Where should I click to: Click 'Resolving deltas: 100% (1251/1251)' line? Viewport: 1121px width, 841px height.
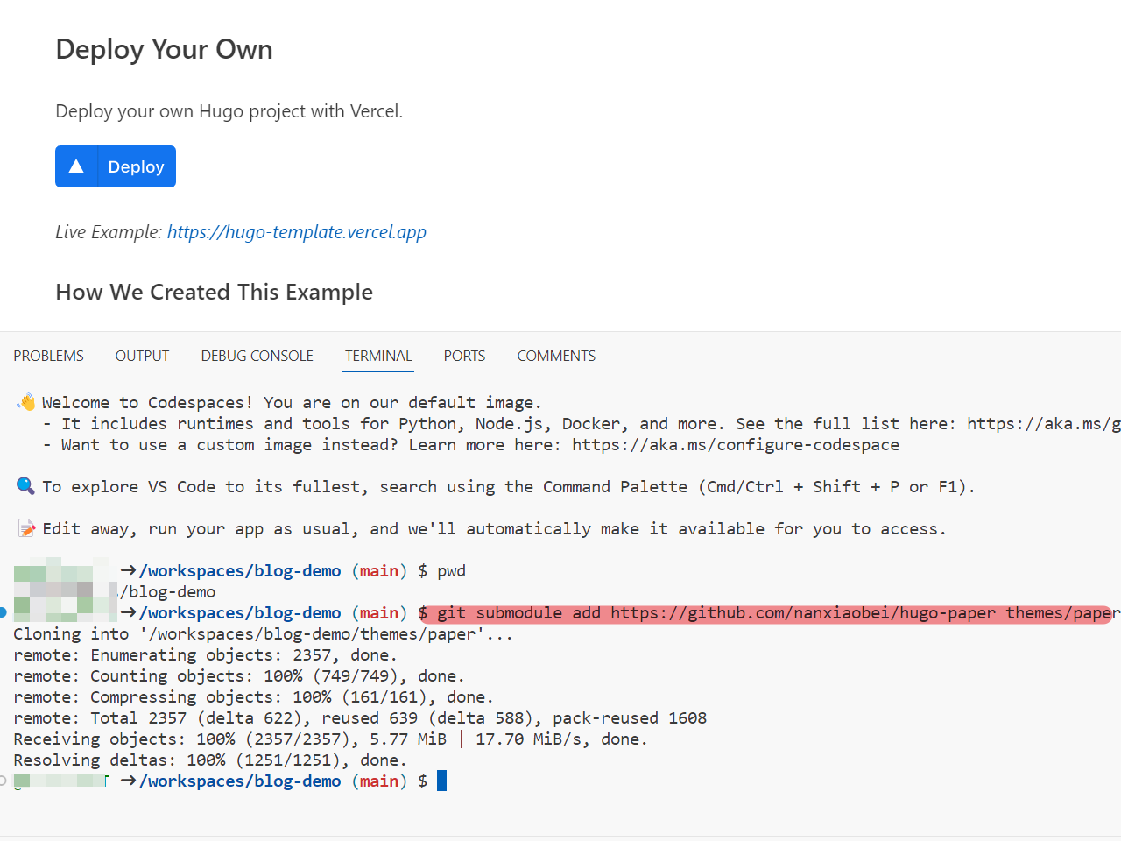pos(210,760)
